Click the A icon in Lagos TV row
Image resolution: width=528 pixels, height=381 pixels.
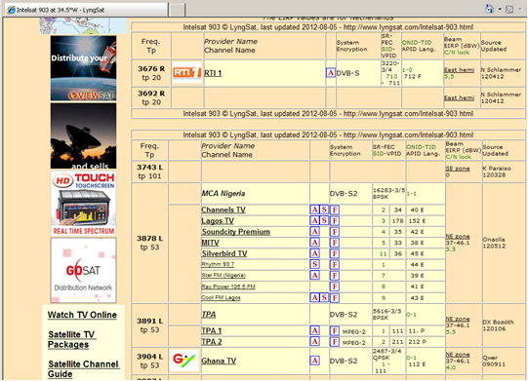314,220
